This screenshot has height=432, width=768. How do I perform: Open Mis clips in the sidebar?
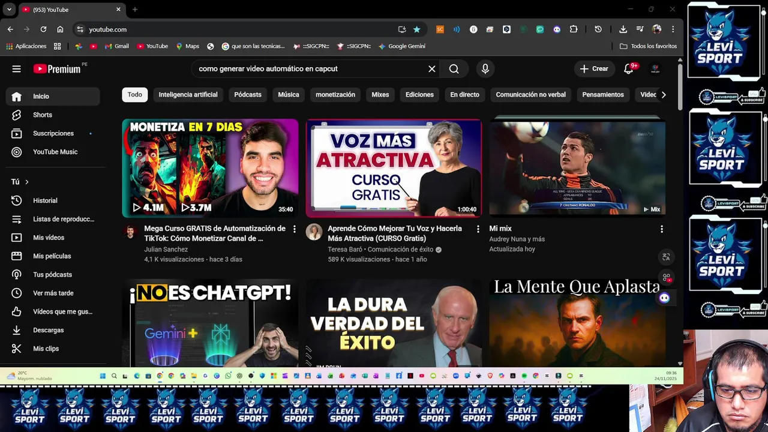coord(53,349)
